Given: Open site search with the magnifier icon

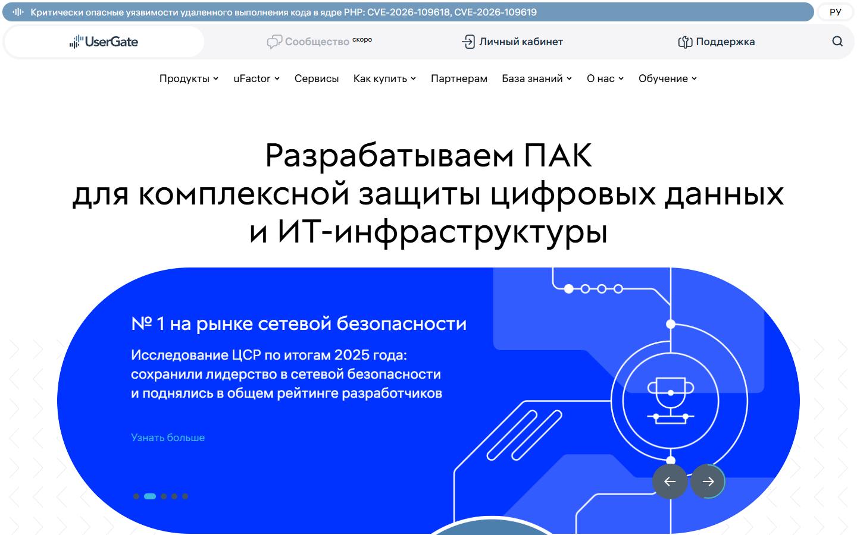Looking at the screenshot, I should pyautogui.click(x=837, y=42).
